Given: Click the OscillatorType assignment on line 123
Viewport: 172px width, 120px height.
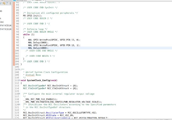Looking at the screenshot, I should tap(60, 113).
